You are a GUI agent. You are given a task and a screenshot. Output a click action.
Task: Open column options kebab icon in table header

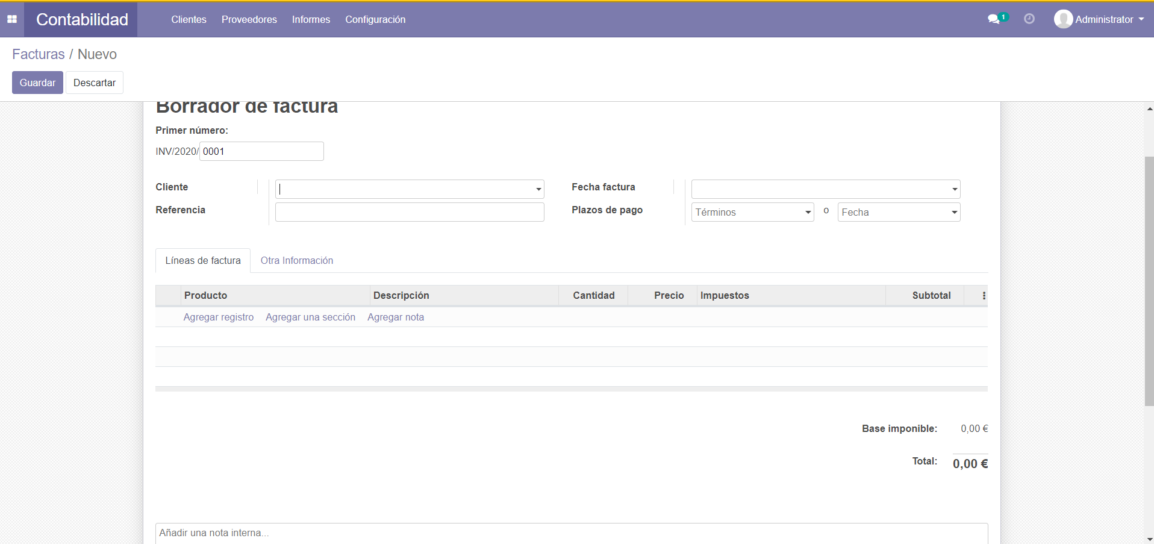click(984, 296)
